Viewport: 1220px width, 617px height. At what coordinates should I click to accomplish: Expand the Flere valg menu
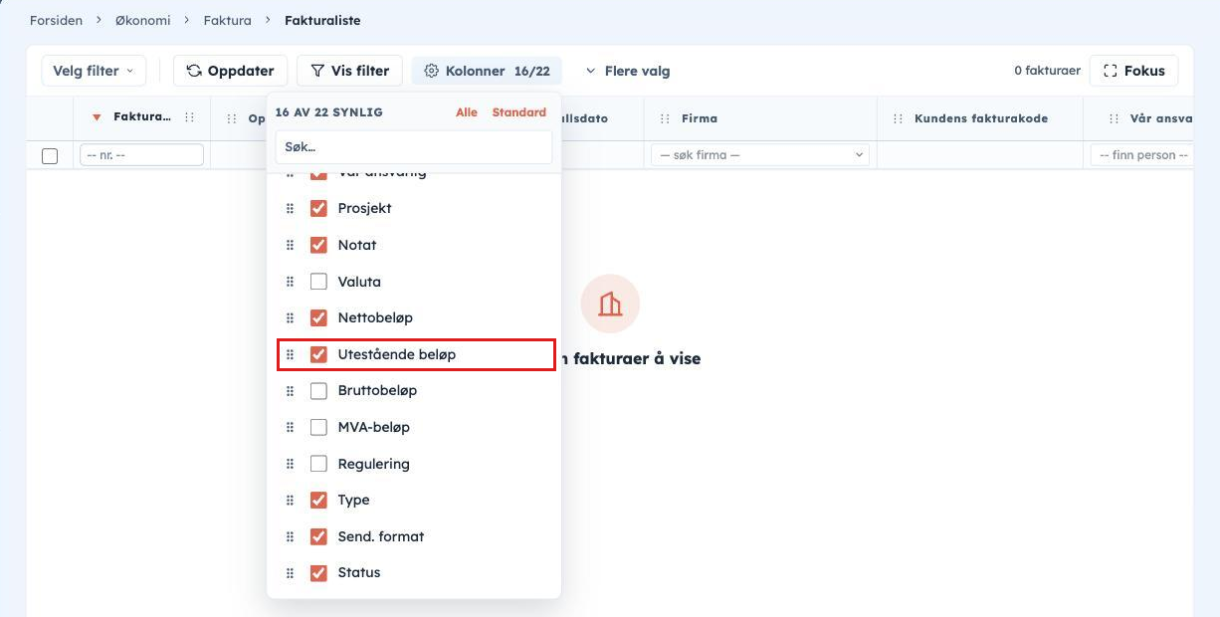coord(628,71)
